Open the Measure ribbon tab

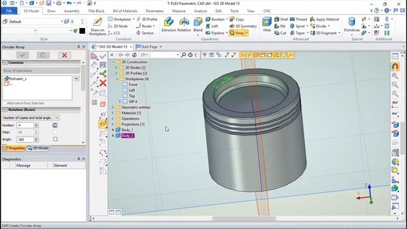coord(179,11)
